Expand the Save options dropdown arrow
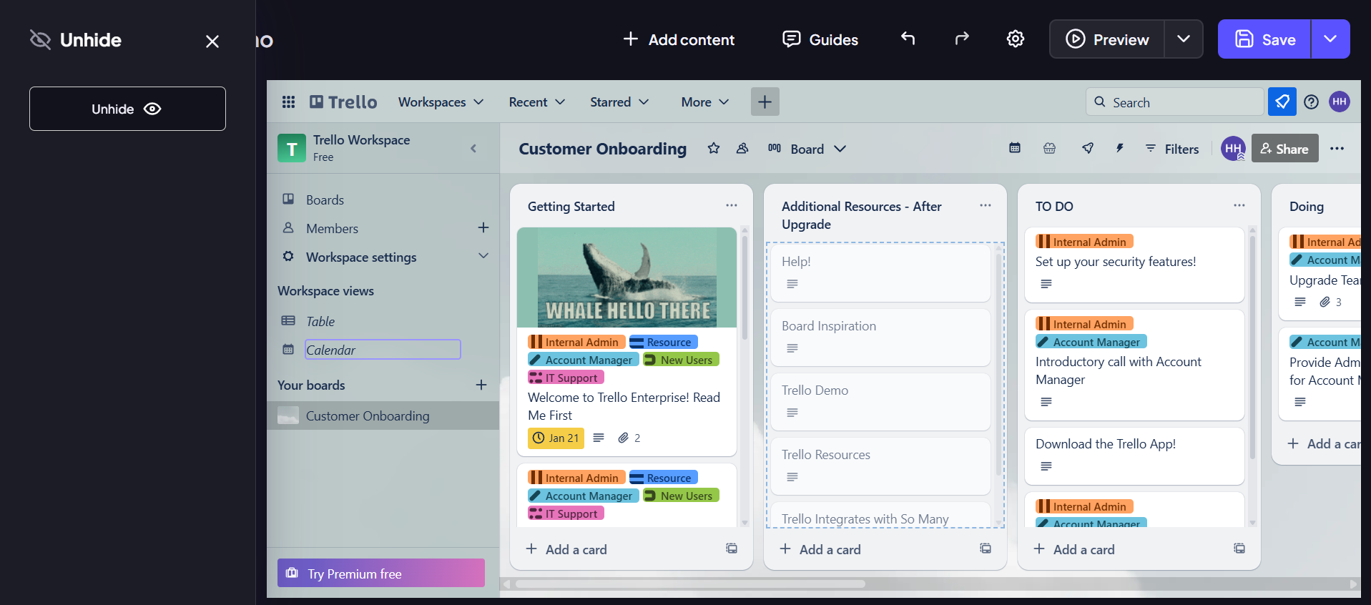The image size is (1371, 605). [1330, 39]
